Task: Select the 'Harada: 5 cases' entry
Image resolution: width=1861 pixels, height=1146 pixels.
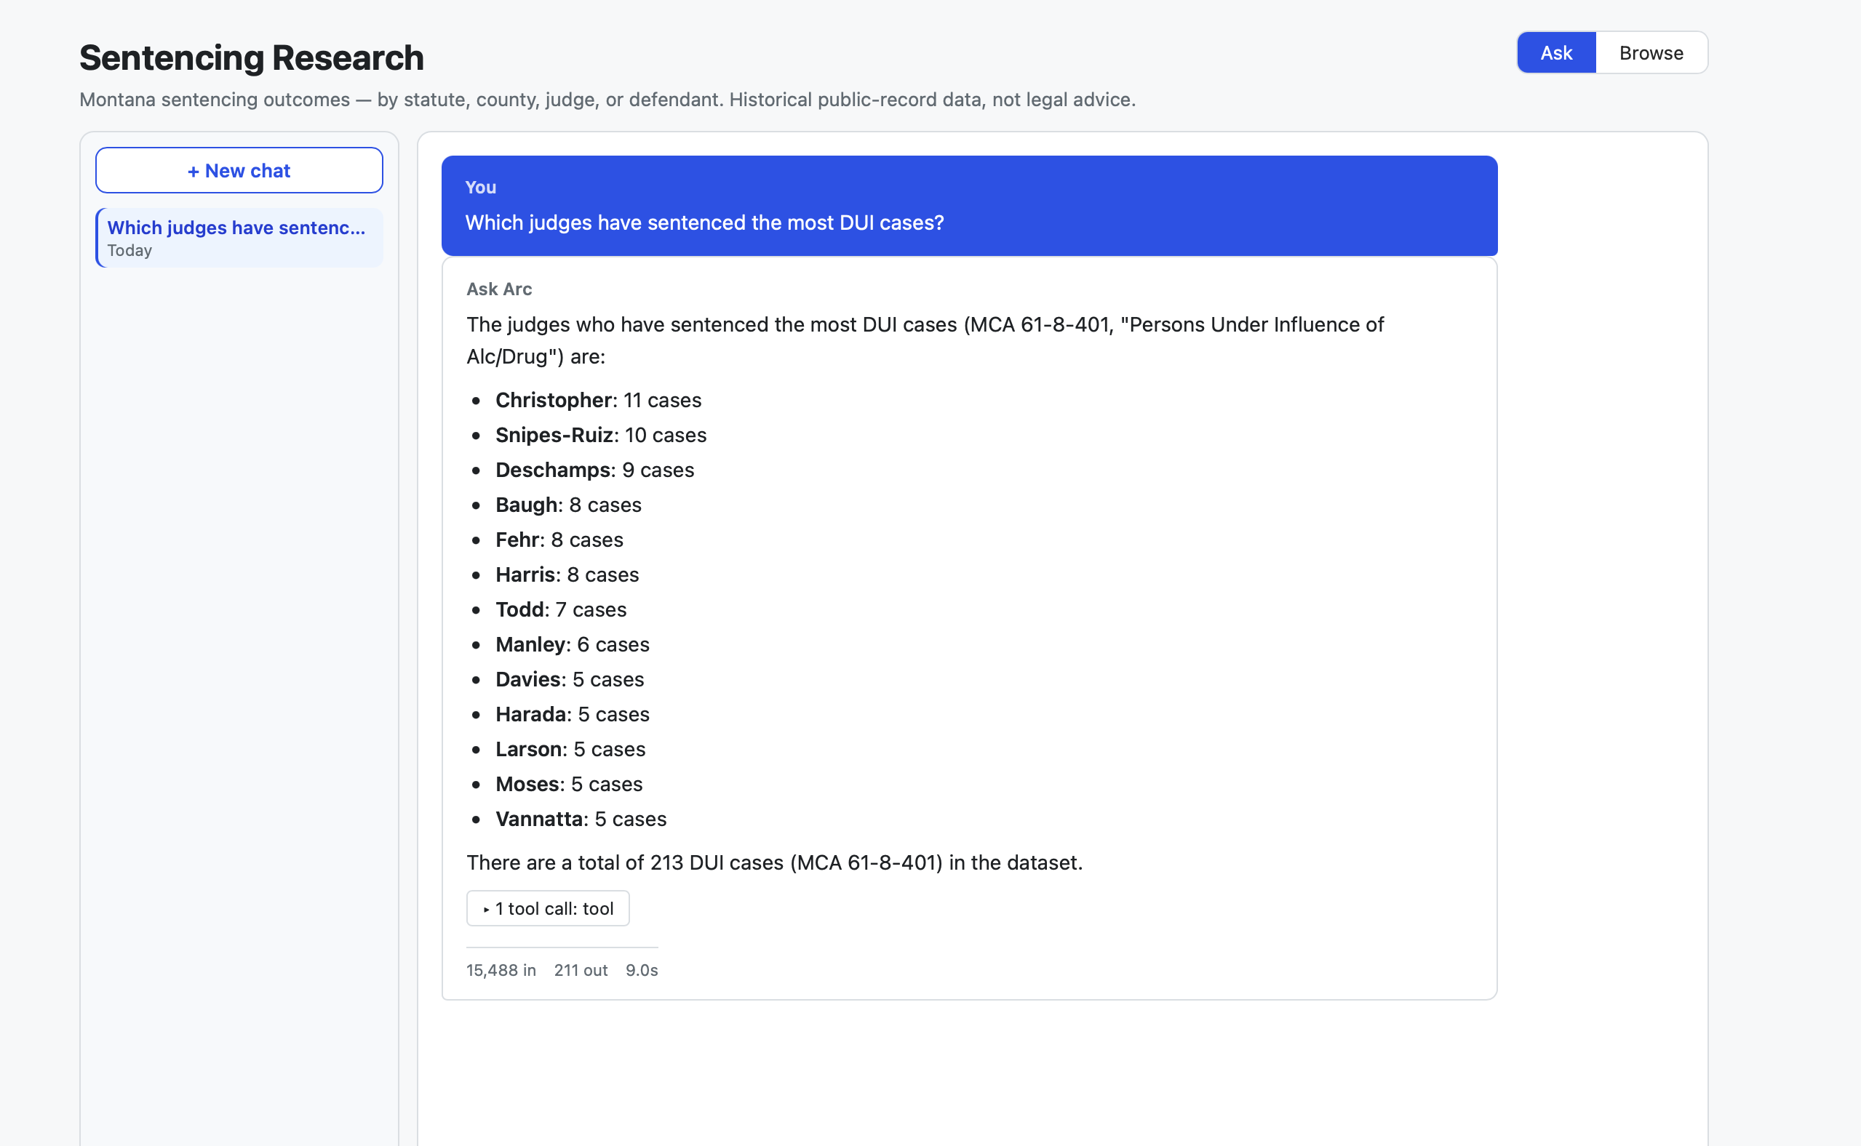Action: 573,714
